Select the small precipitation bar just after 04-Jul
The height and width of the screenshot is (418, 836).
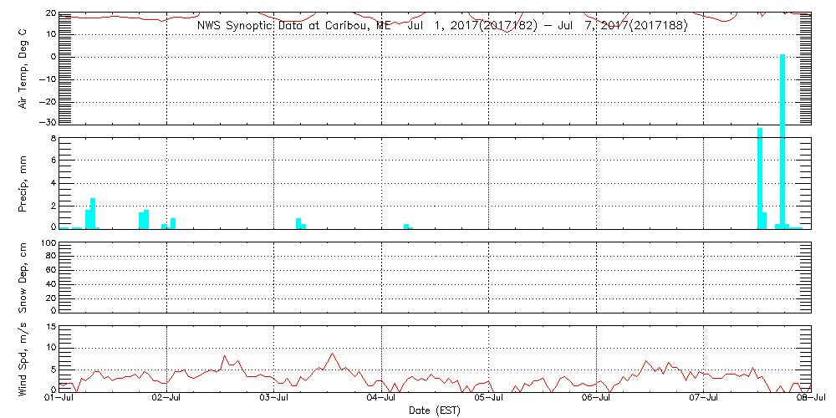coord(406,226)
